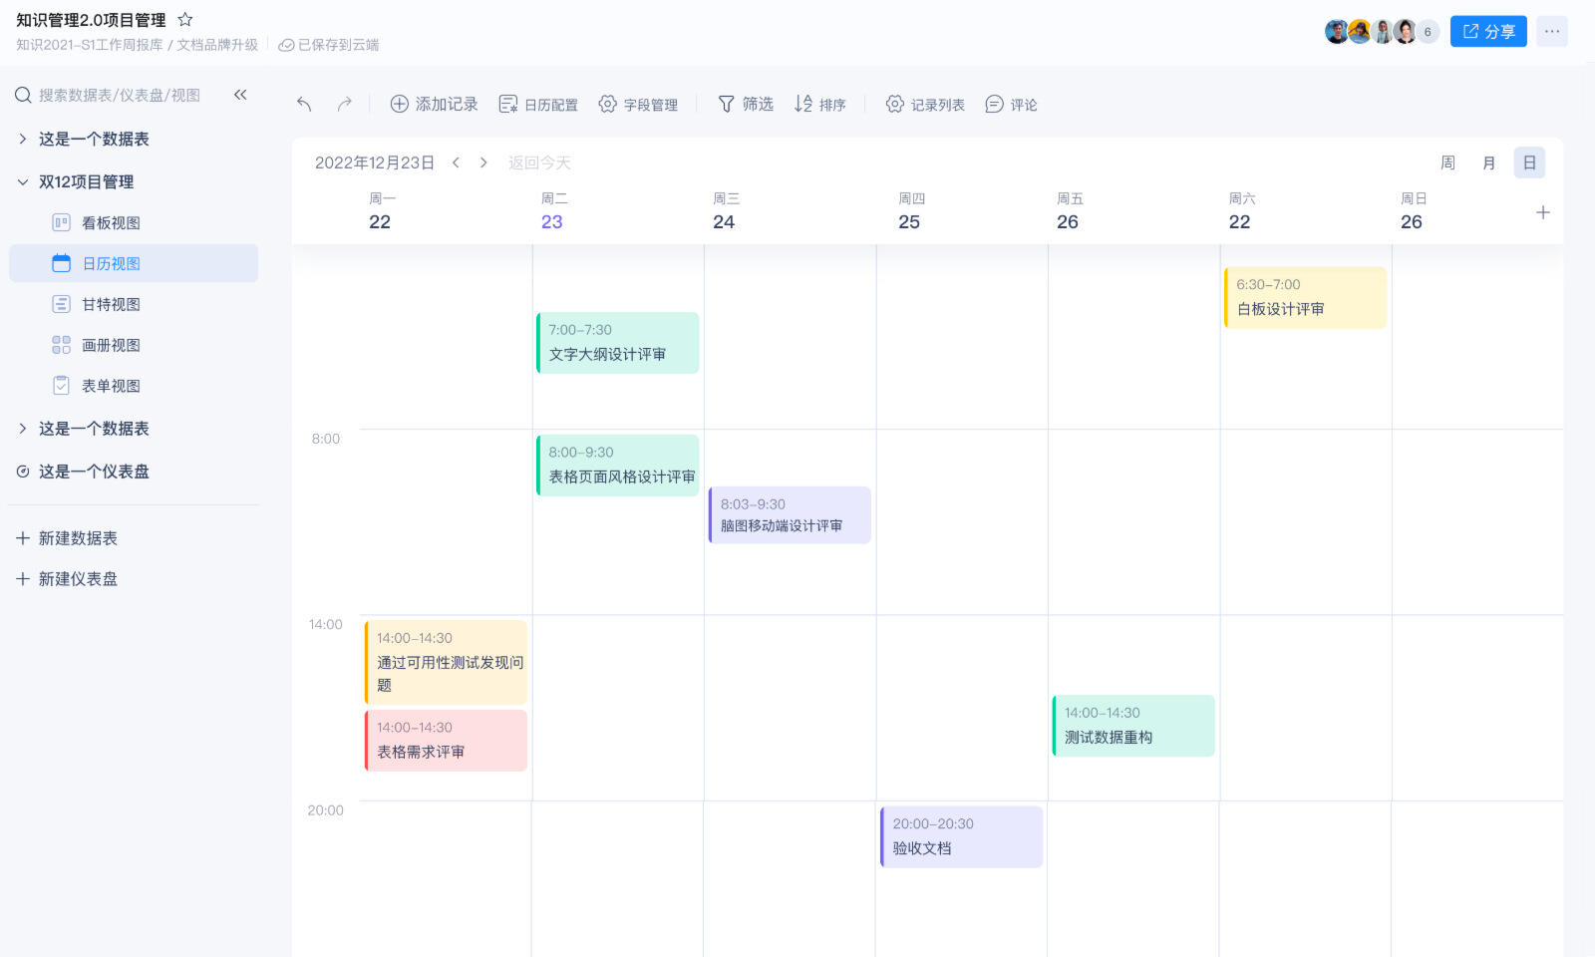
Task: Click the redo arrow icon
Action: coord(344,104)
